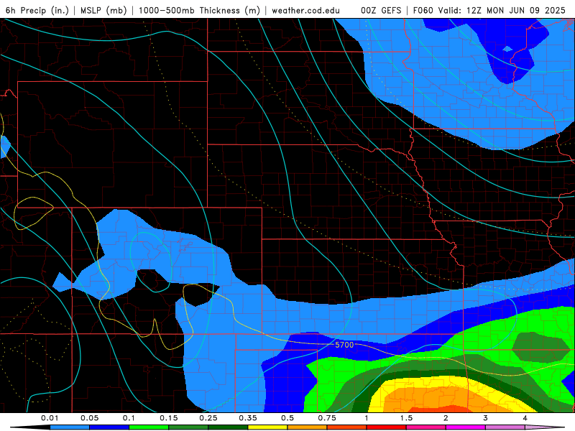Click the bright green 0.1–0.15 legend swatch

tap(149, 427)
